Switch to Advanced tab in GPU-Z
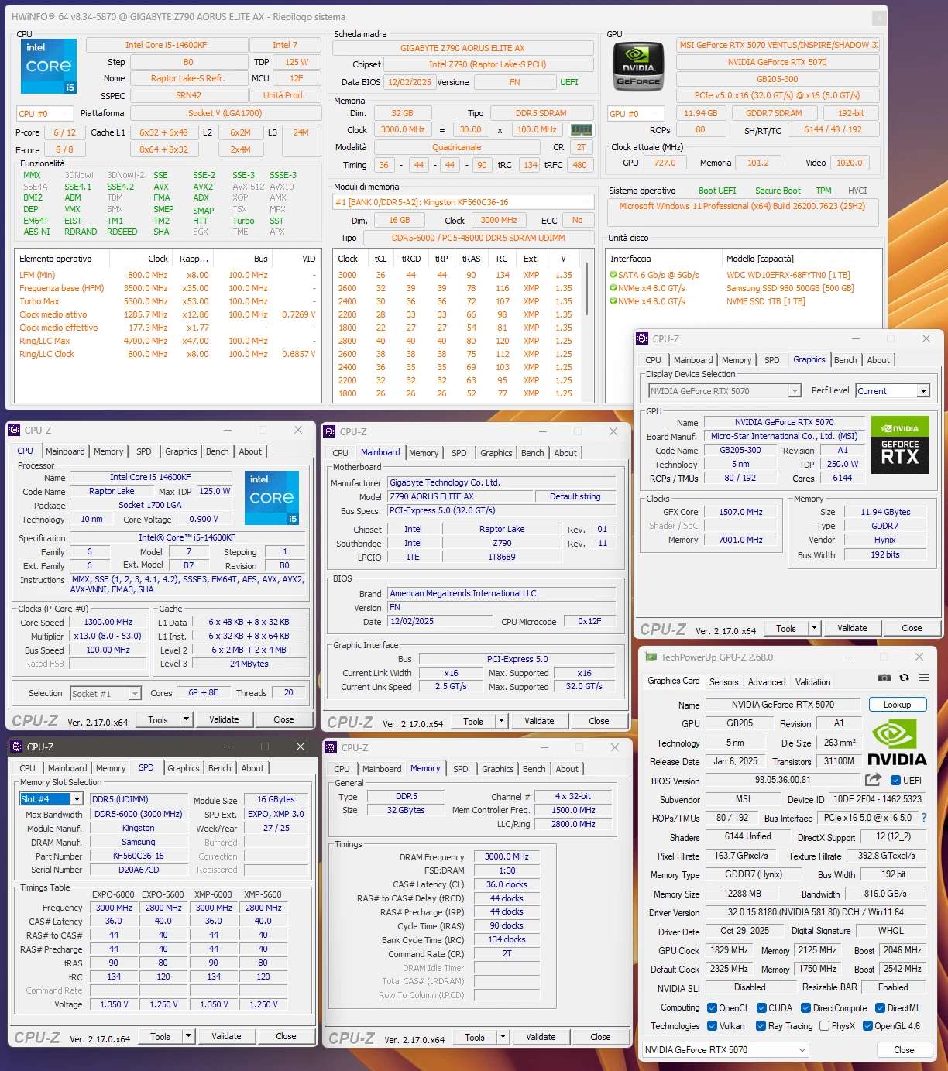 (x=767, y=682)
